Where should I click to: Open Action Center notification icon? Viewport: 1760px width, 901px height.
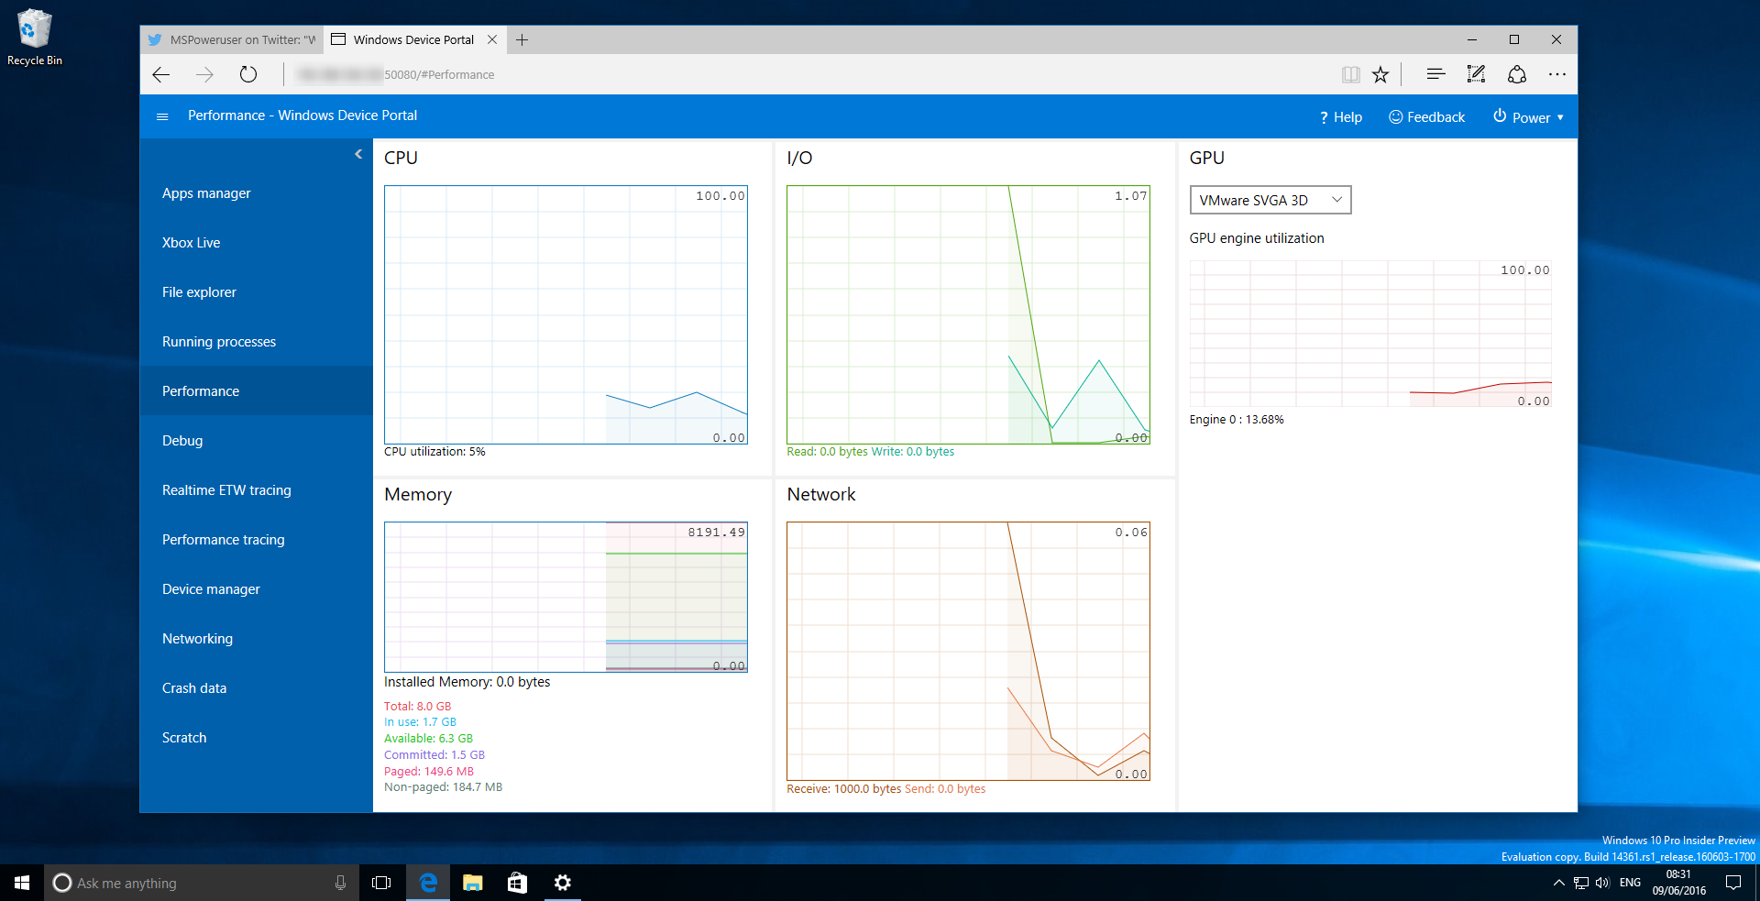click(x=1733, y=883)
